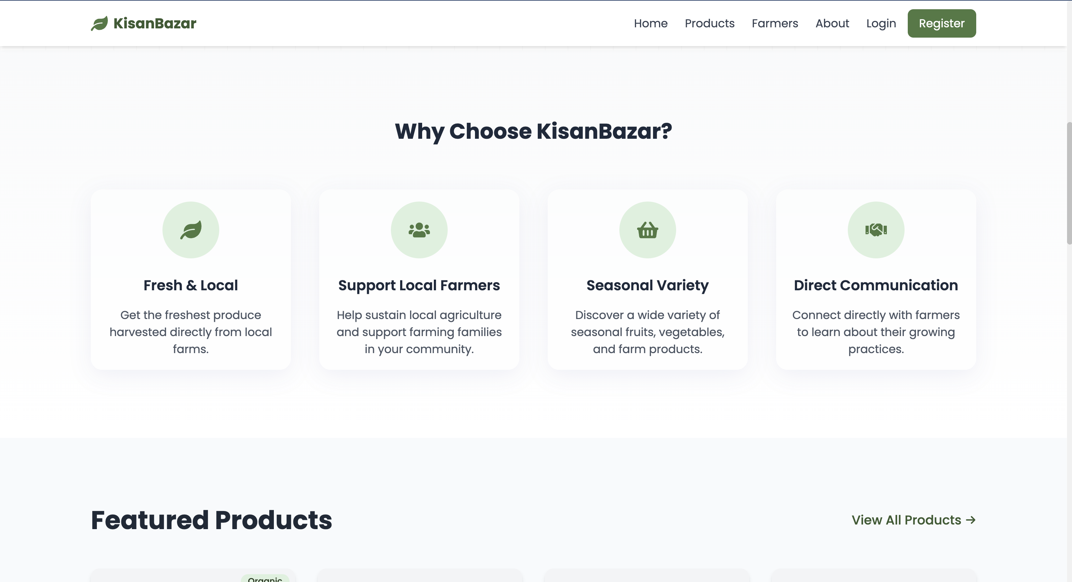Go to Products in the navigation bar
The width and height of the screenshot is (1072, 582).
(709, 23)
